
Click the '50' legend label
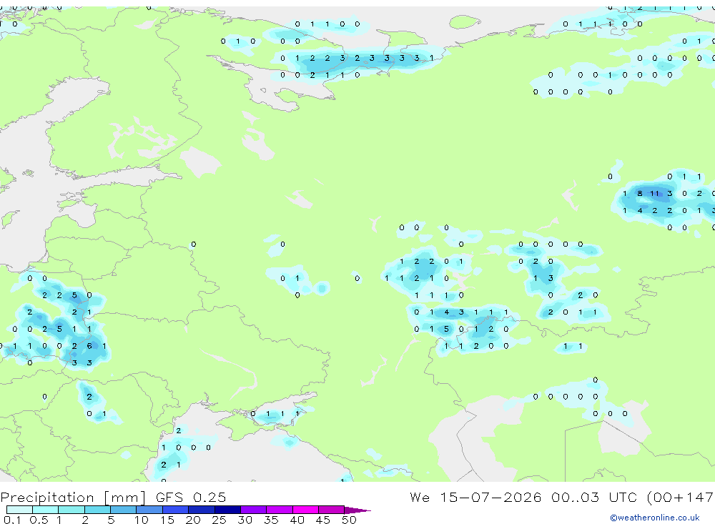click(x=349, y=520)
